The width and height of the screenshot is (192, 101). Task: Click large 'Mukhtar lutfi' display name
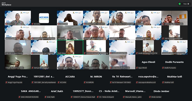(x=174, y=77)
